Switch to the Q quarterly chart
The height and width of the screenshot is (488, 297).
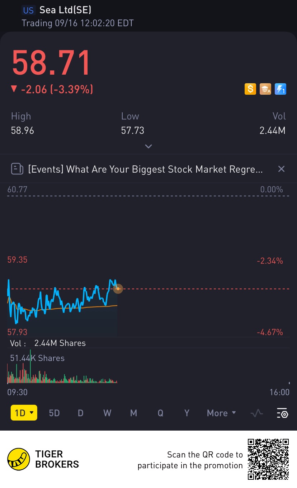click(160, 413)
